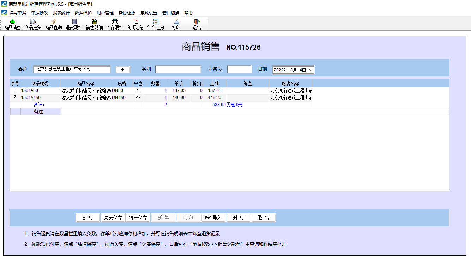
Task: Click the 金额 column header
Action: 214,83
